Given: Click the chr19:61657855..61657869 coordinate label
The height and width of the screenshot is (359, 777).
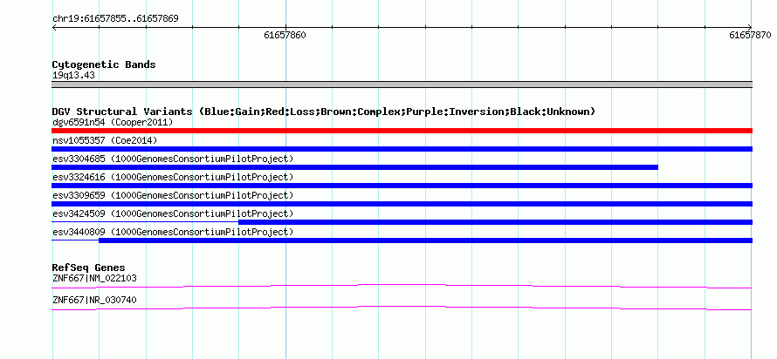Looking at the screenshot, I should coord(115,19).
